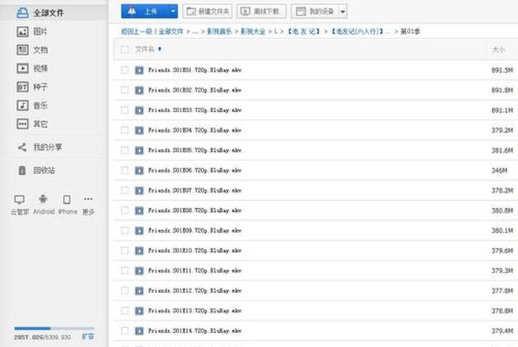The width and height of the screenshot is (518, 347).
Task: Click the Android client icon
Action: (x=43, y=199)
